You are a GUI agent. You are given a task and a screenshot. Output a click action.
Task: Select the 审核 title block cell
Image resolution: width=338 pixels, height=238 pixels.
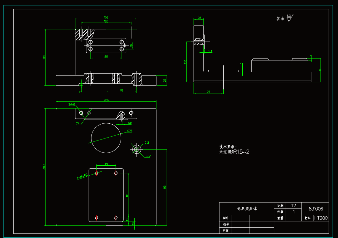point(225,231)
